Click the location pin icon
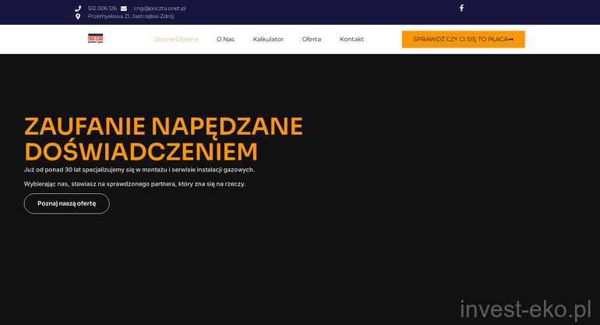This screenshot has width=600, height=325. (x=78, y=16)
